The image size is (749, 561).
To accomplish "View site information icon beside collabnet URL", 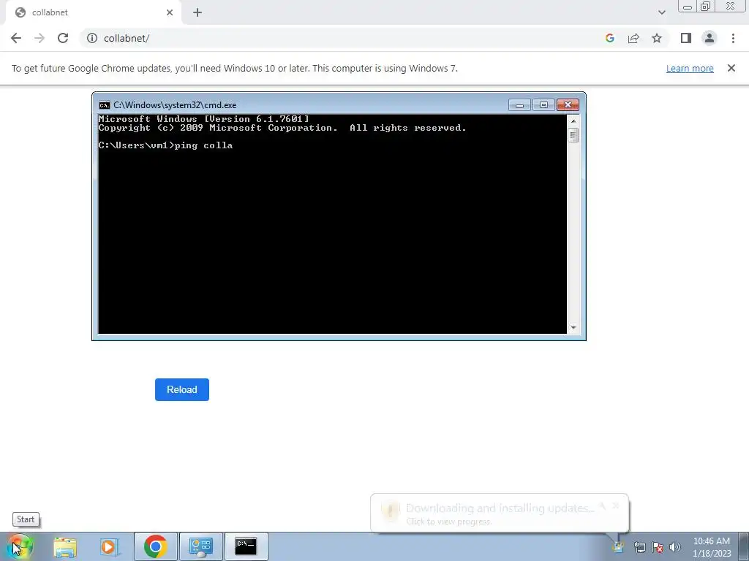I will [x=92, y=38].
